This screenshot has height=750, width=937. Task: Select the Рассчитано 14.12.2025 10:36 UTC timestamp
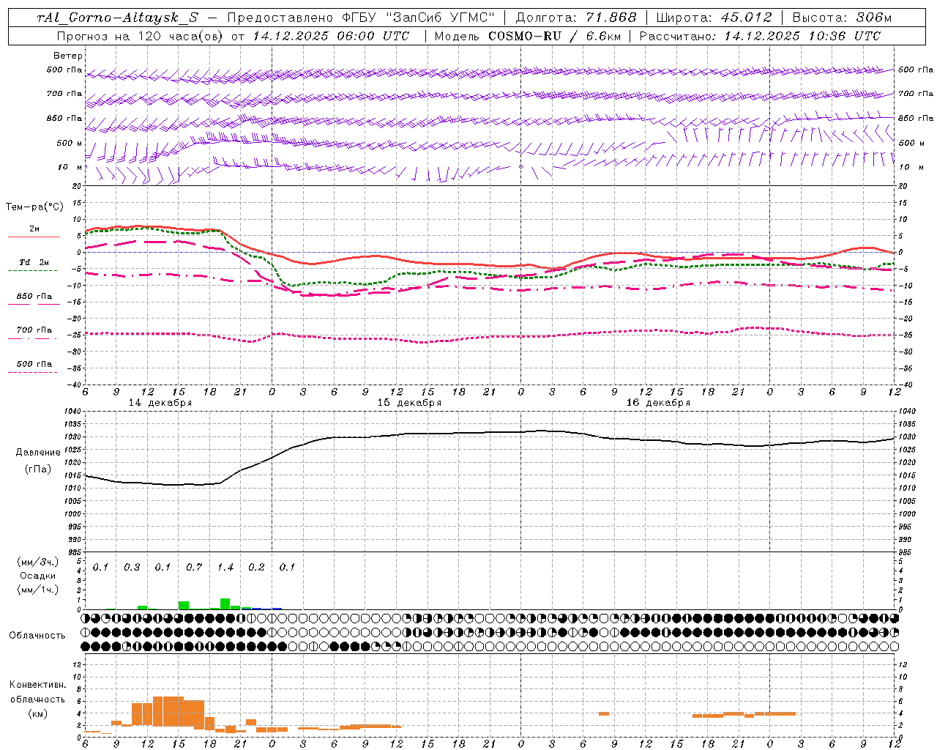click(x=760, y=36)
